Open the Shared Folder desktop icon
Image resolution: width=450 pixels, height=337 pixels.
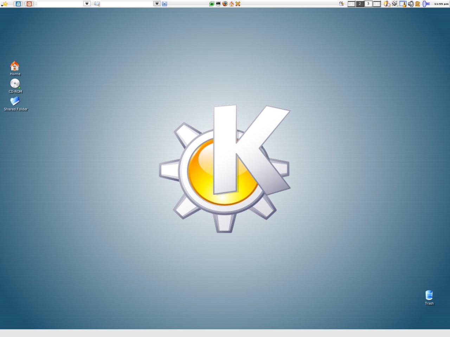pos(15,104)
